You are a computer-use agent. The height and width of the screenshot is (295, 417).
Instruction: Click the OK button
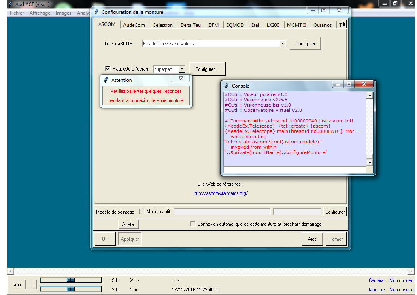[x=105, y=239]
